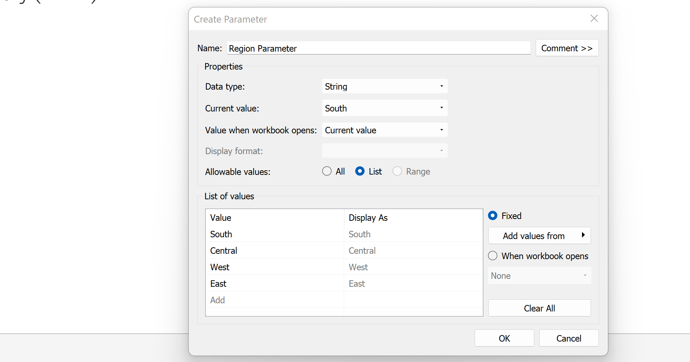Select the Range allowable values option

397,171
